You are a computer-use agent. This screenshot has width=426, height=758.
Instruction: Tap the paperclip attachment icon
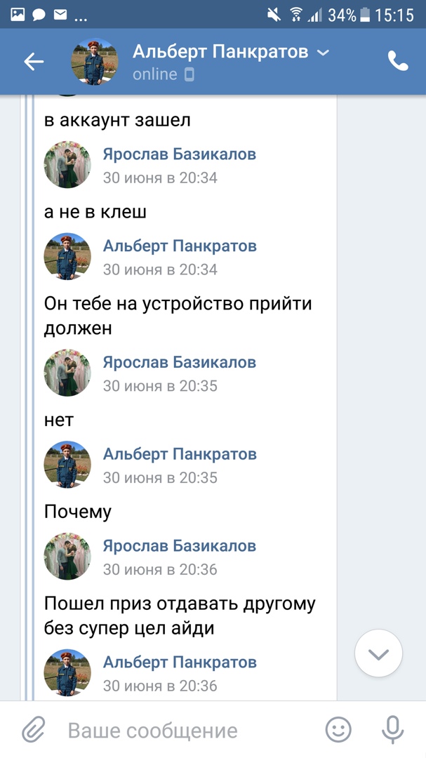[x=32, y=730]
